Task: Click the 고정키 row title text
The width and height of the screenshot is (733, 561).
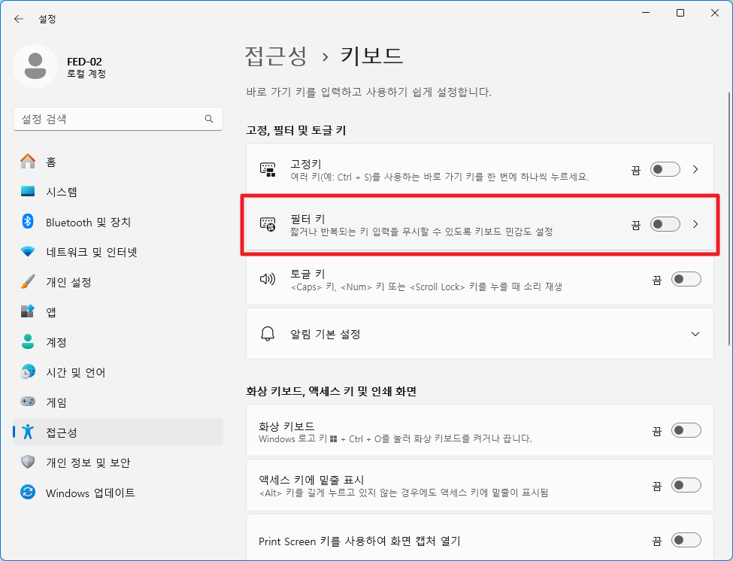Action: 306,164
